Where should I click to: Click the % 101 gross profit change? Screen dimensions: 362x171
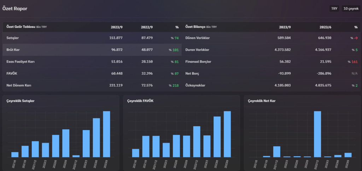[174, 49]
